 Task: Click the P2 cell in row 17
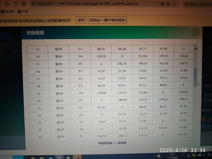(x=81, y=78)
